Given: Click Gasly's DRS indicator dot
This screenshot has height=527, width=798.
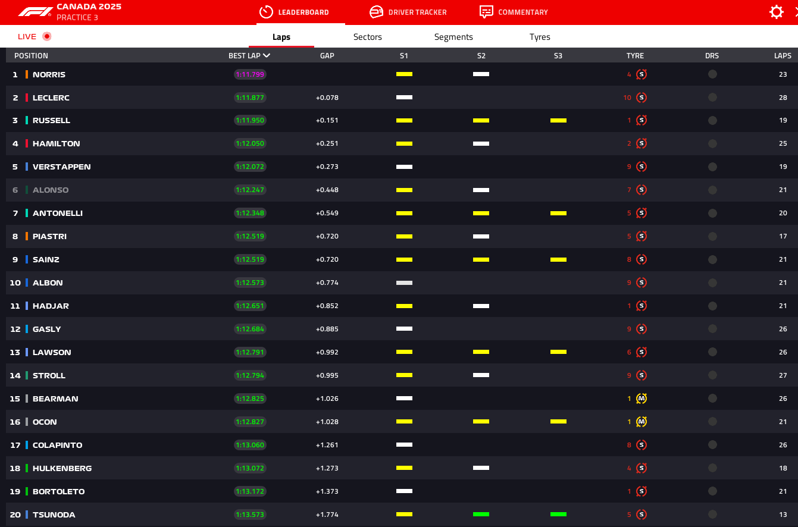Looking at the screenshot, I should pyautogui.click(x=712, y=329).
